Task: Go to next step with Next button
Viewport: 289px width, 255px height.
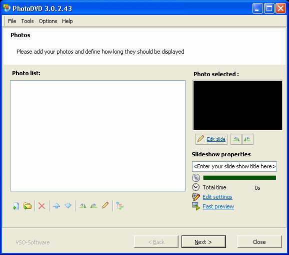Action: [203, 241]
